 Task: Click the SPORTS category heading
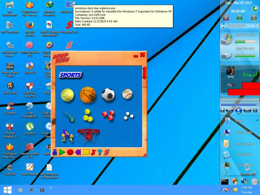[x=70, y=75]
